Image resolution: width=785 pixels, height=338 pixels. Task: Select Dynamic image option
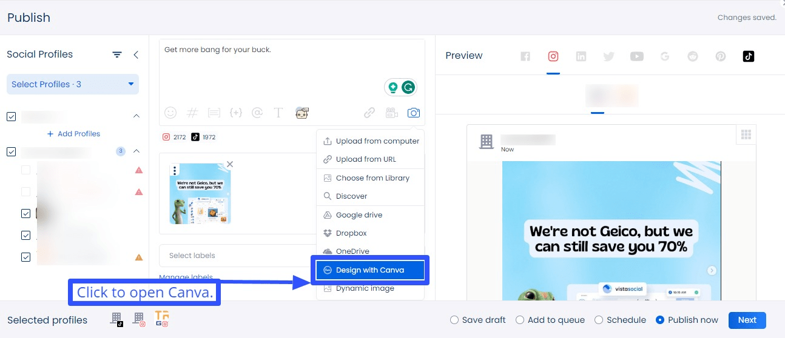[370, 289]
